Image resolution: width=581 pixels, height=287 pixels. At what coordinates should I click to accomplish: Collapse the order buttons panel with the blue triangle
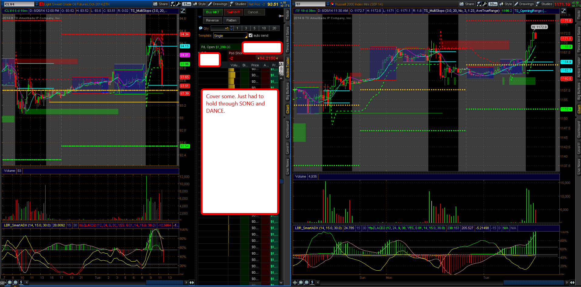200,17
